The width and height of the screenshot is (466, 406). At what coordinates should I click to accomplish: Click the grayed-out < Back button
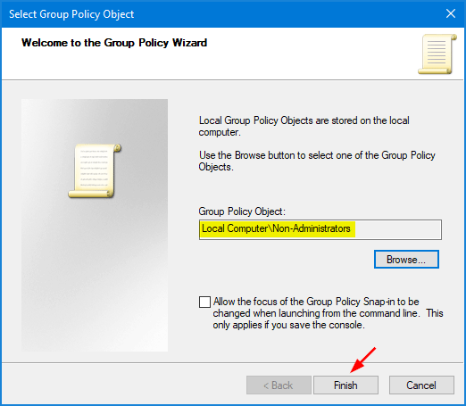pyautogui.click(x=279, y=385)
